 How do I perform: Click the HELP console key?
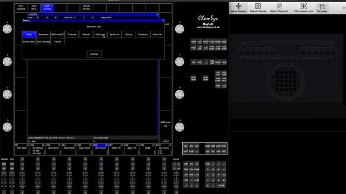224,63
